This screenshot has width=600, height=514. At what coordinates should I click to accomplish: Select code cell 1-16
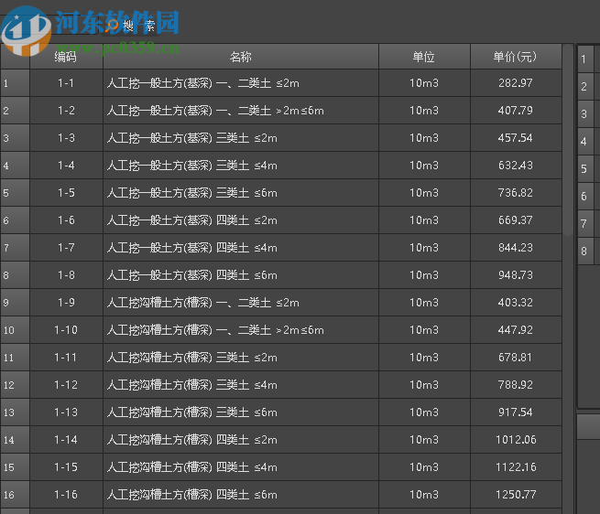coord(66,495)
